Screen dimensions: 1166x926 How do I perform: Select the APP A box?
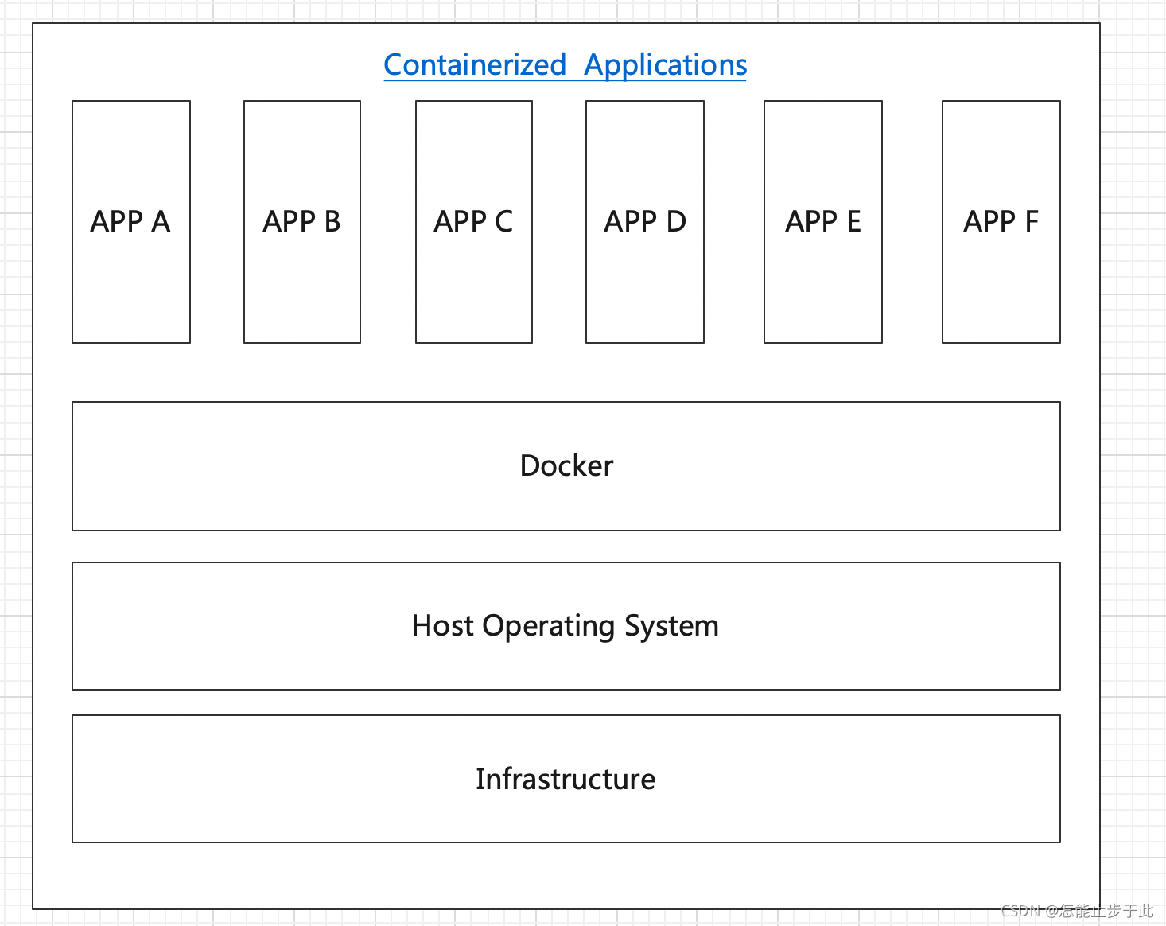(131, 222)
